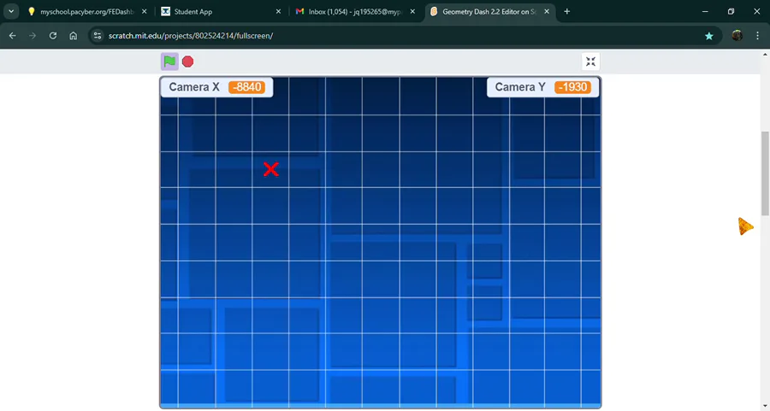This screenshot has height=411, width=770.
Task: Stop the project with the red stop sign
Action: 187,62
